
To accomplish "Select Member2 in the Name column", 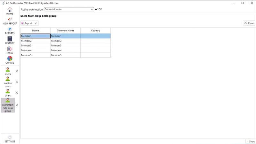I will (36, 41).
